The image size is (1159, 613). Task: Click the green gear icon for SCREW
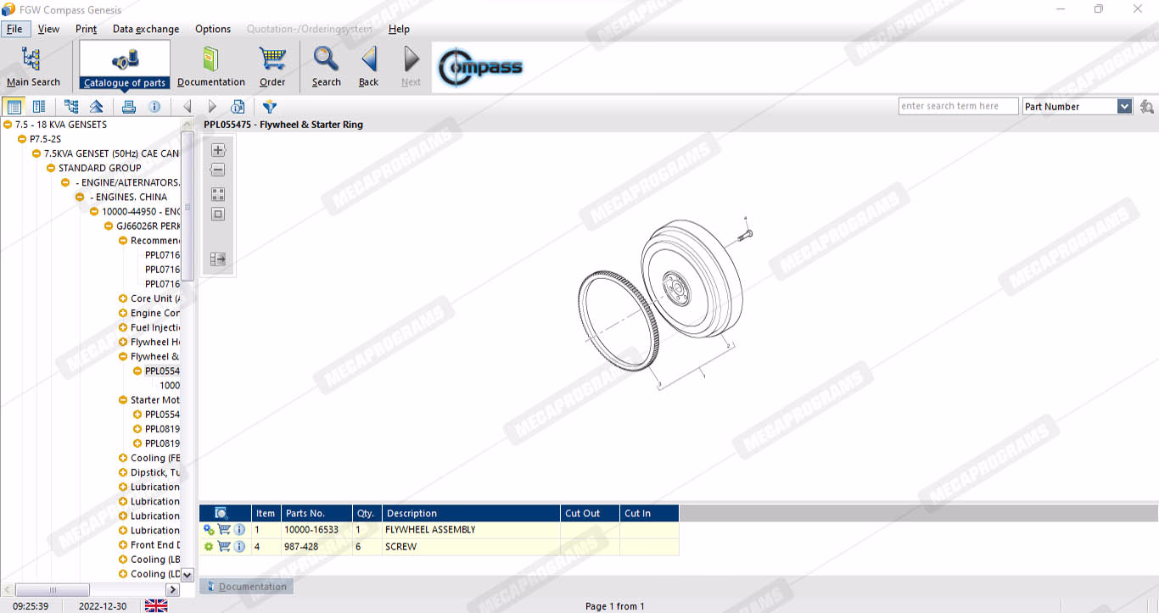(209, 547)
